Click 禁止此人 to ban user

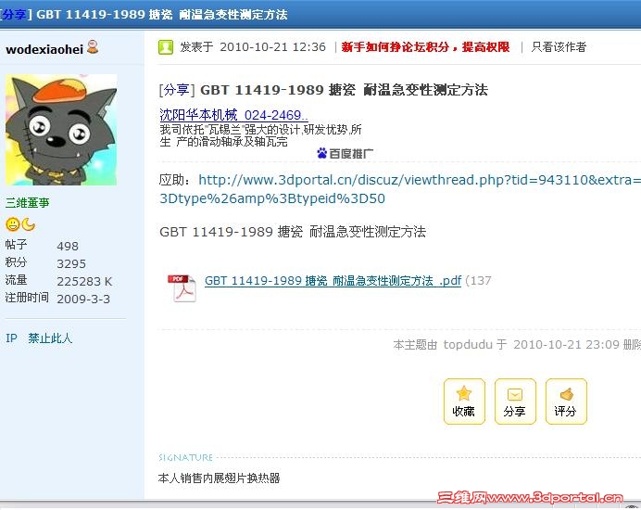click(x=50, y=338)
